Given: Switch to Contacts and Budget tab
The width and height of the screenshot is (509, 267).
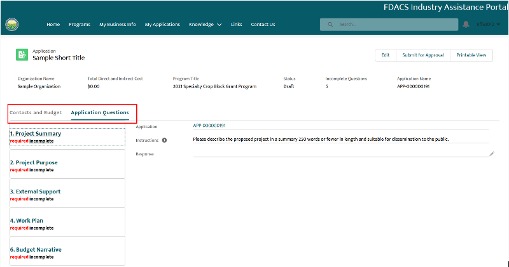Looking at the screenshot, I should [36, 113].
